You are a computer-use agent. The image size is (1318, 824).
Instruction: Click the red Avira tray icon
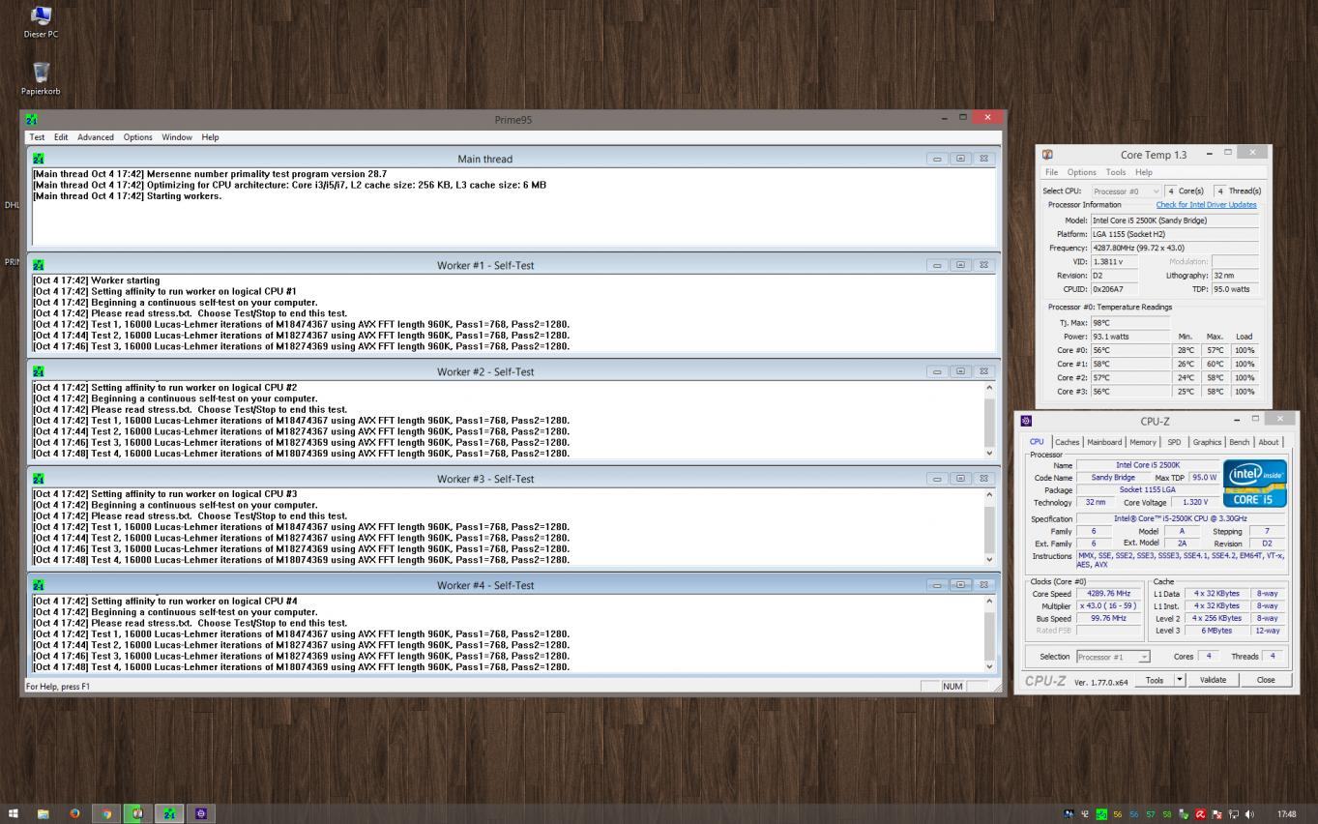click(x=1200, y=814)
